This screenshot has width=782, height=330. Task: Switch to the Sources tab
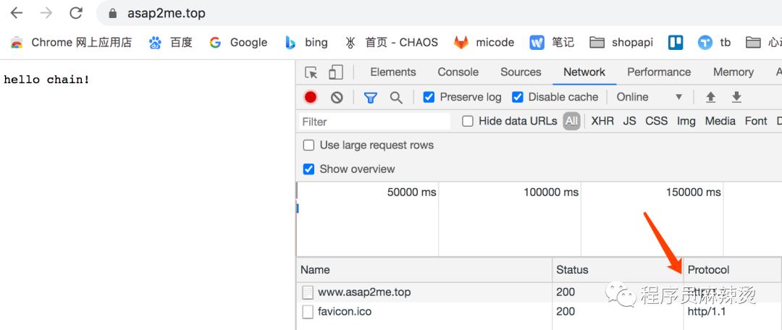point(521,72)
